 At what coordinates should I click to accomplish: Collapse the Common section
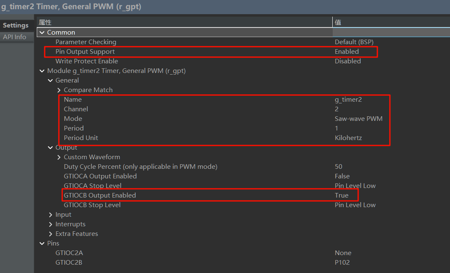pos(42,33)
